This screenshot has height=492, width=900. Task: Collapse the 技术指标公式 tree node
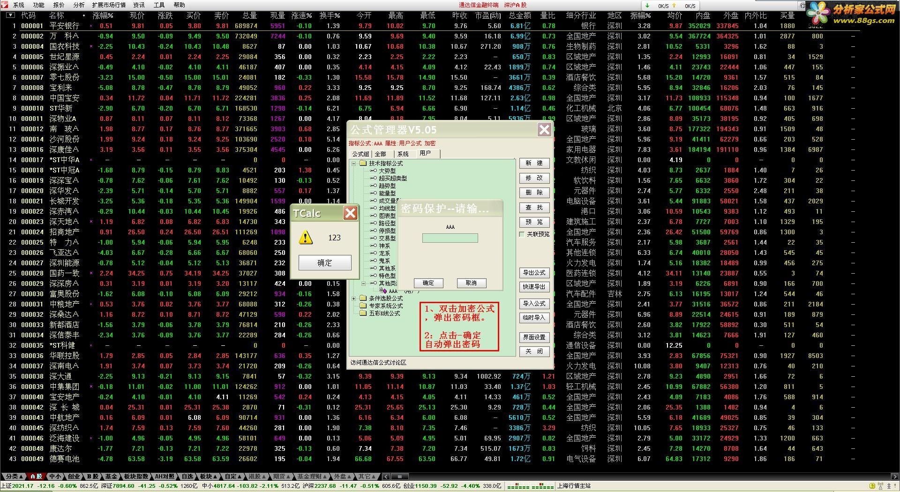coord(354,164)
